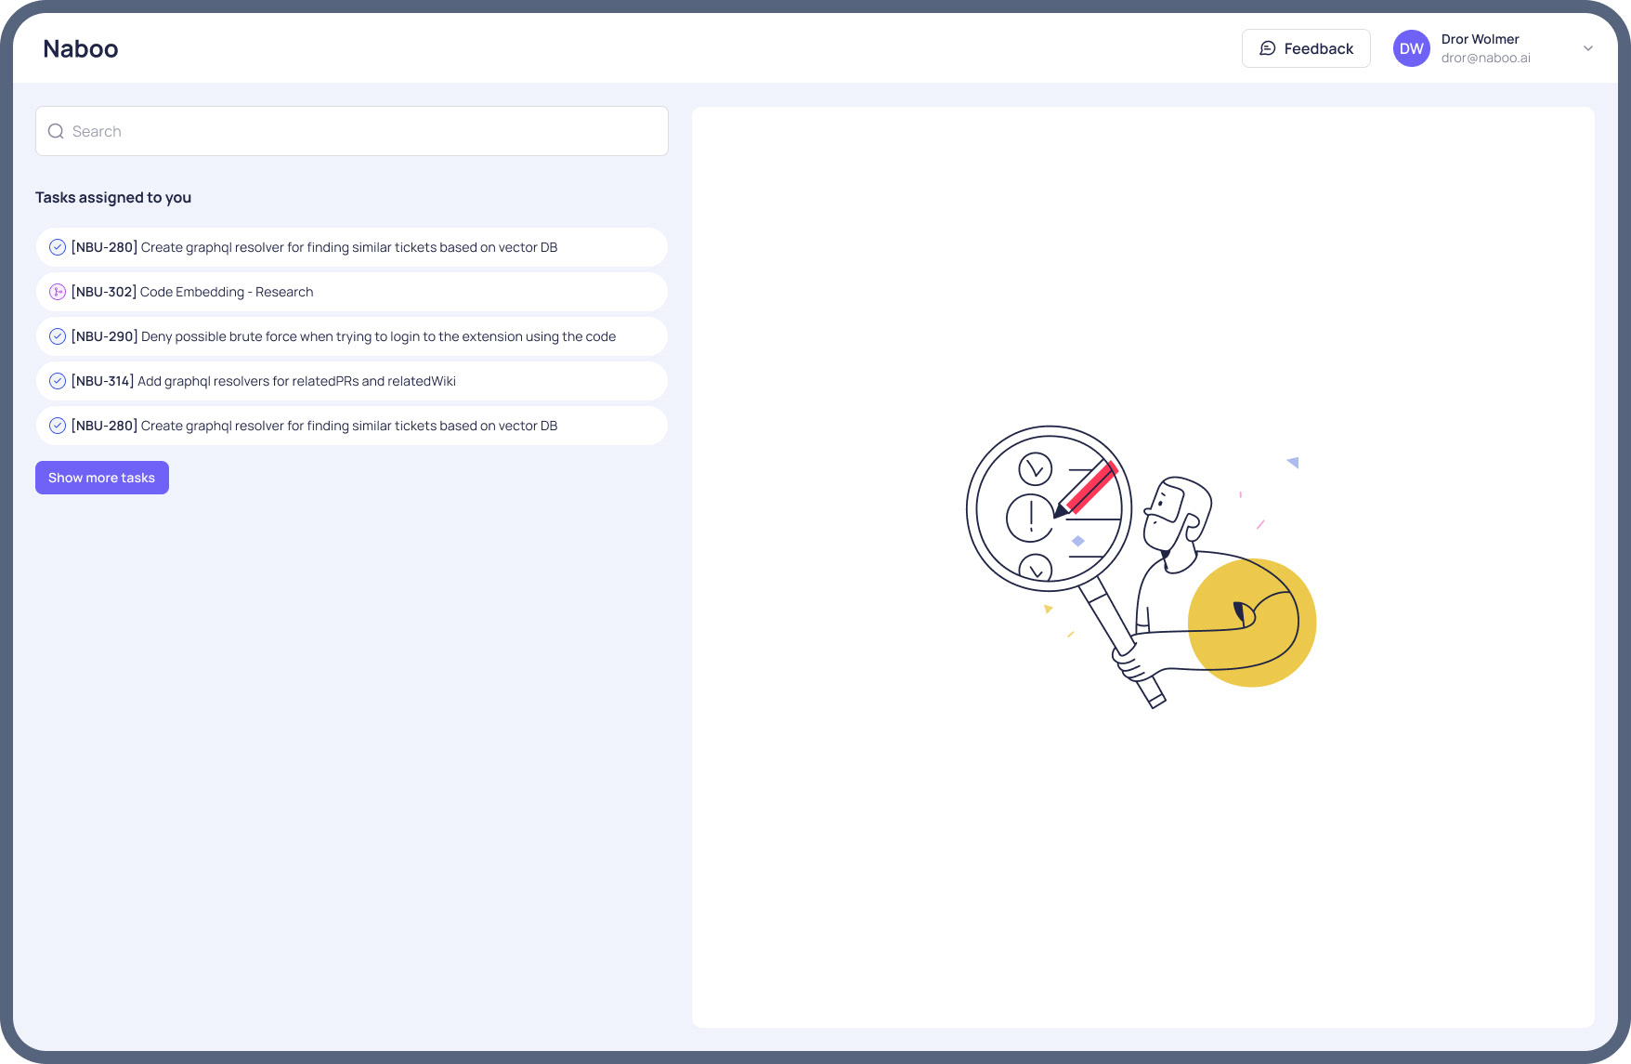Click the search magnifier icon
This screenshot has width=1631, height=1064.
pyautogui.click(x=56, y=131)
